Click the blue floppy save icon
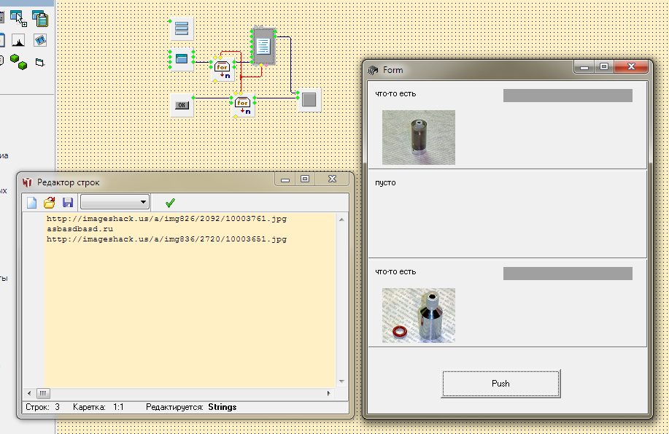This screenshot has height=434, width=669. tap(68, 203)
